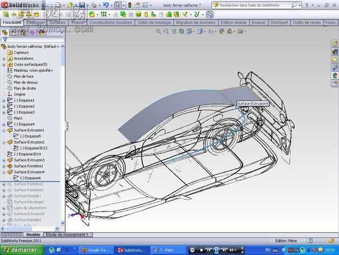Open the View settings monitor icon
Screen dimensions: 339x255
tap(241, 32)
